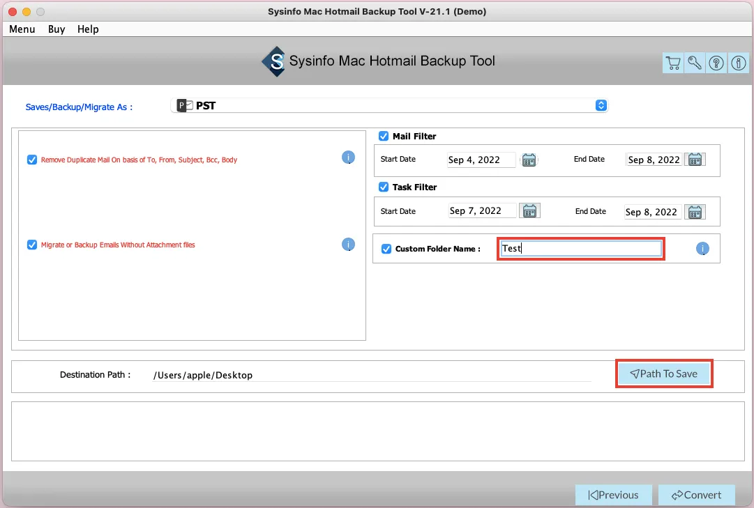Toggle Migrate Without Attachment files checkbox
The image size is (754, 508).
coord(32,245)
